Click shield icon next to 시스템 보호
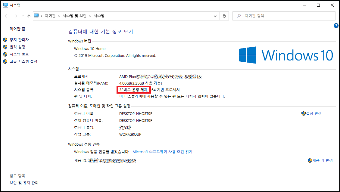 [x=5, y=54]
